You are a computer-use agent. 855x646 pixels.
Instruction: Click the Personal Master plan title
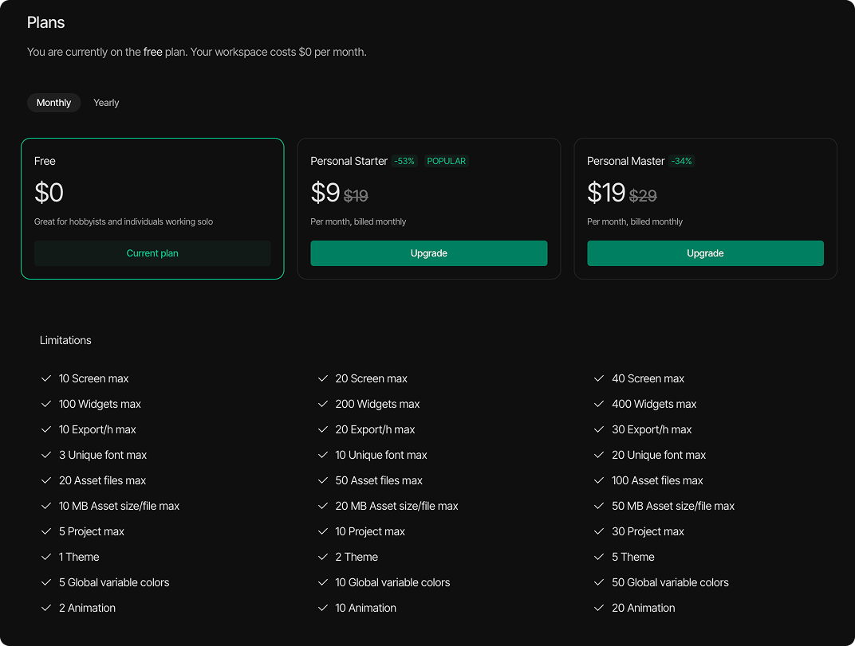[x=625, y=161]
